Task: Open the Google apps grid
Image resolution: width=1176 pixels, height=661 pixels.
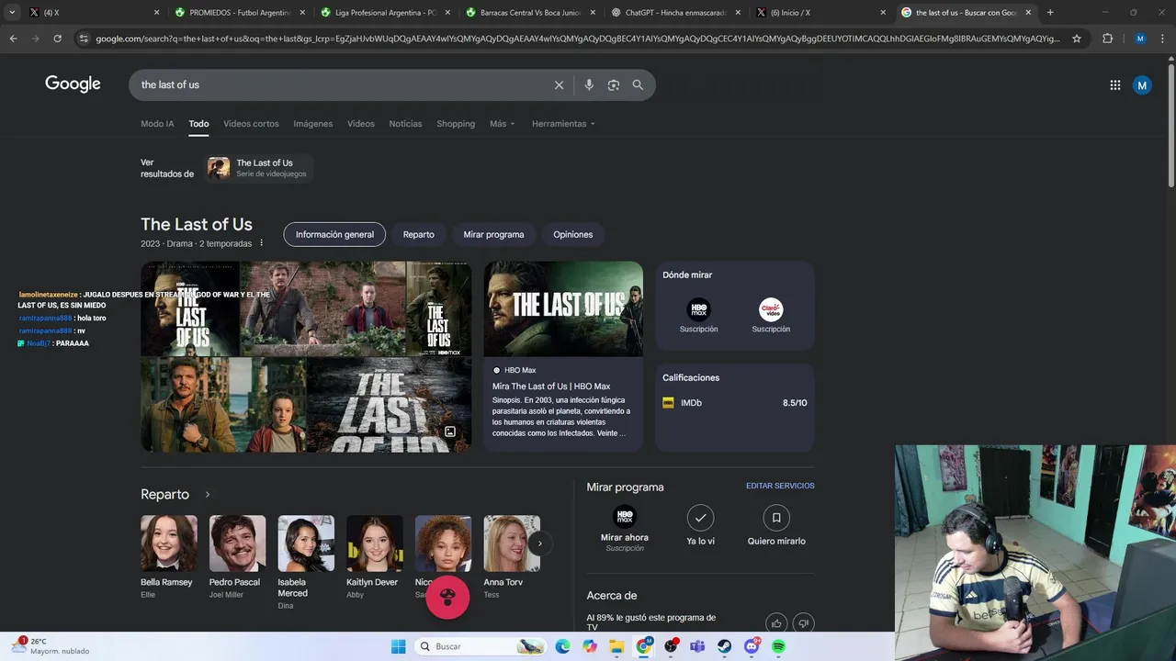Action: [1115, 85]
